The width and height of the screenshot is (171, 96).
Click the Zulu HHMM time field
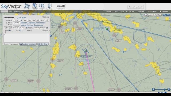(16, 28)
